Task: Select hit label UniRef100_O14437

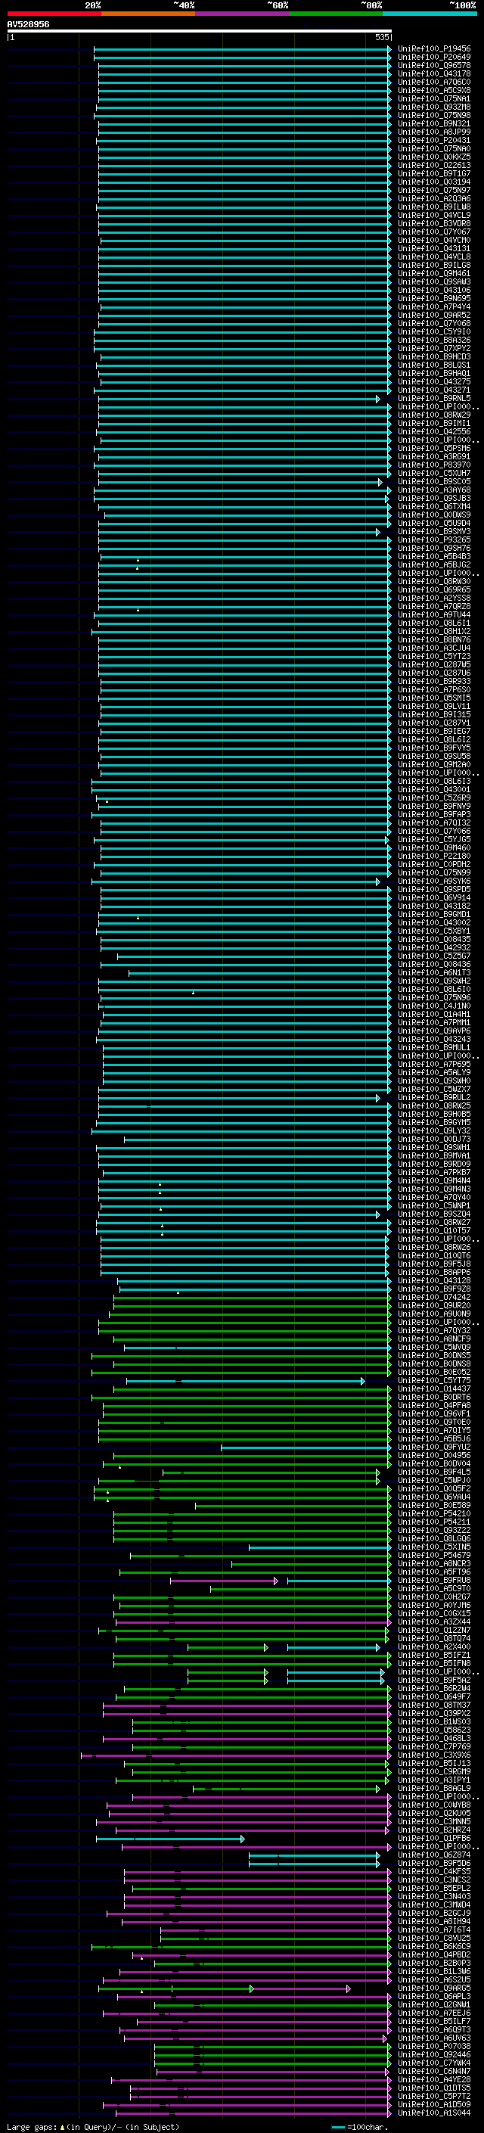Action: tap(434, 1389)
